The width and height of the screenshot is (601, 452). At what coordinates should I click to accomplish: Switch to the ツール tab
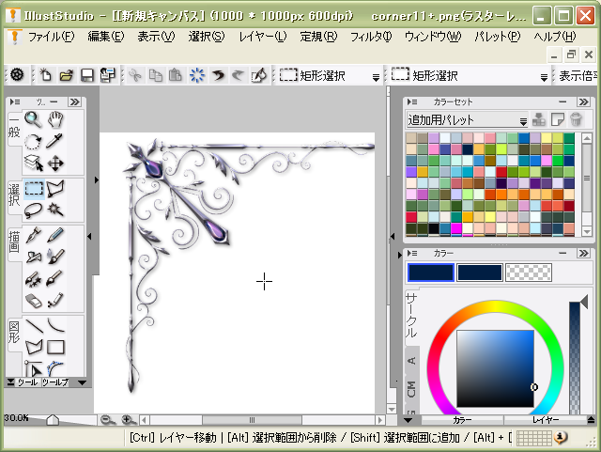(x=27, y=382)
